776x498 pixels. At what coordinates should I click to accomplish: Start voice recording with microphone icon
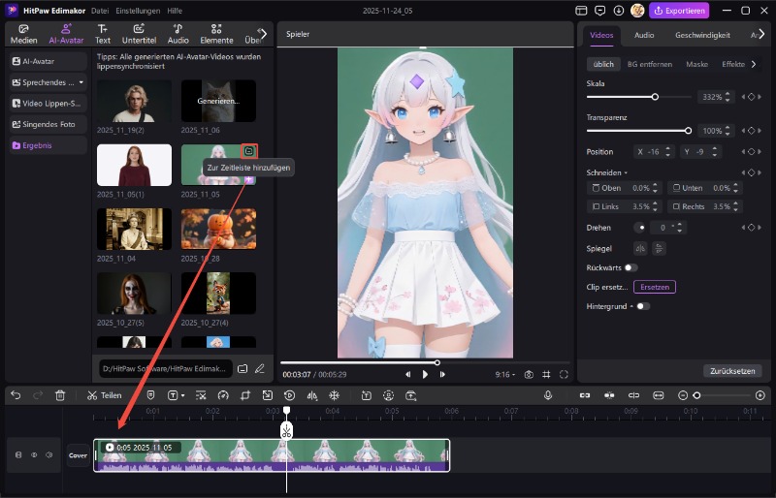tap(548, 395)
